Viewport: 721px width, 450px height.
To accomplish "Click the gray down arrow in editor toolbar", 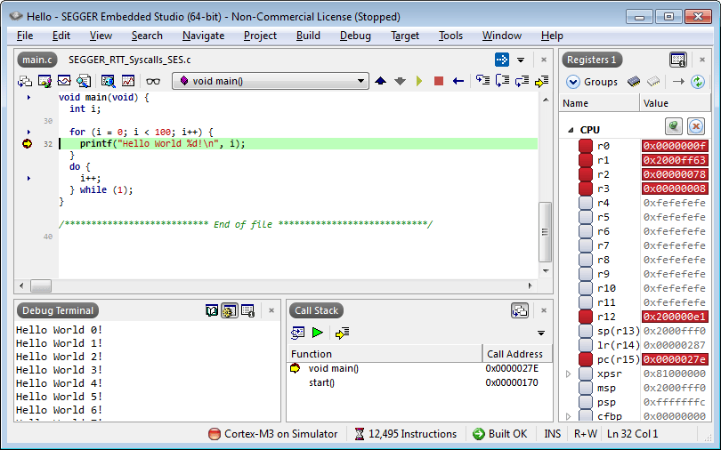I will 400,81.
